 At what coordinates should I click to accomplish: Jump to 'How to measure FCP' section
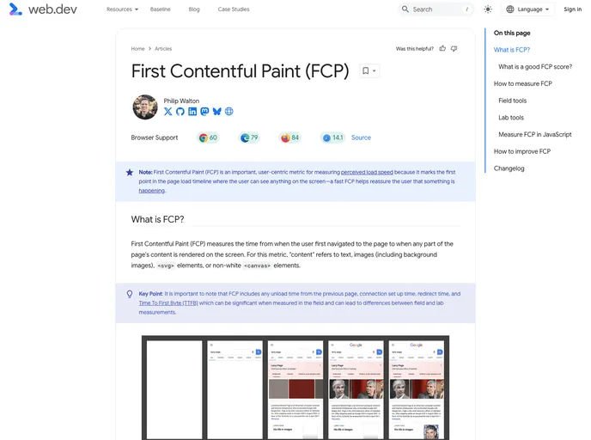click(x=523, y=83)
